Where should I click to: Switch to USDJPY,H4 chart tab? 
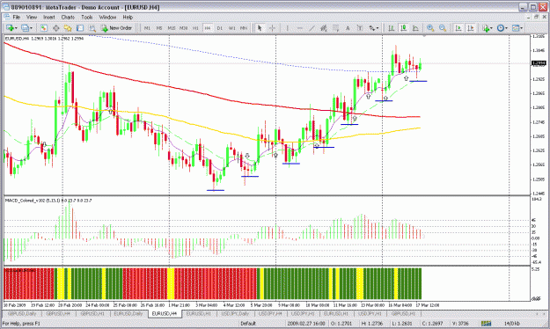pyautogui.click(x=270, y=313)
